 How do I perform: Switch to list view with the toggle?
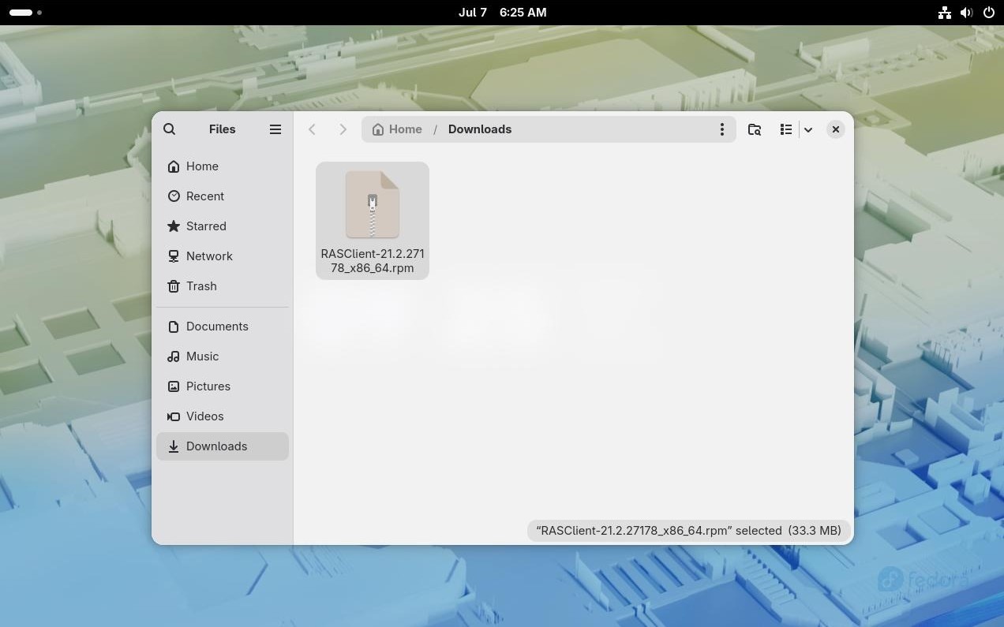point(786,129)
